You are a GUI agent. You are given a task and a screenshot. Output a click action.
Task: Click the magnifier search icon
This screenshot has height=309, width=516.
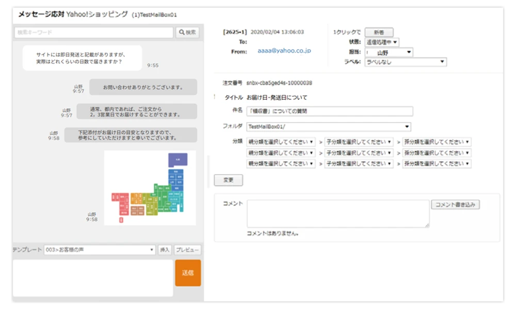tap(185, 32)
